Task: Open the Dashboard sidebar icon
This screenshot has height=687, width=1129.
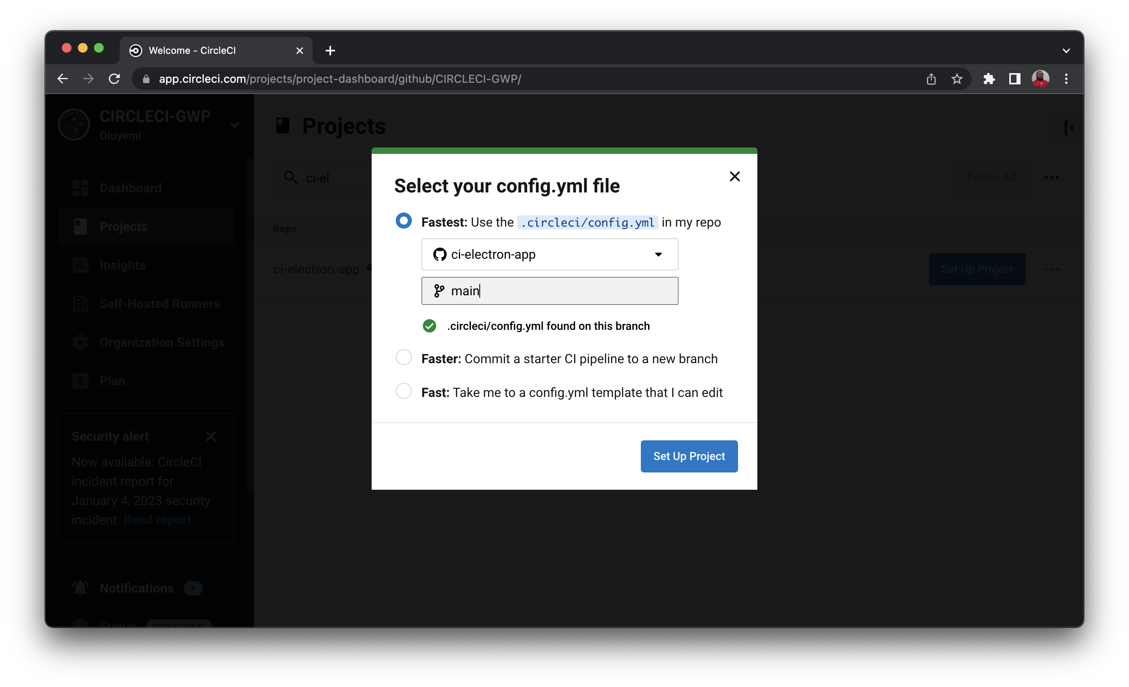Action: [x=80, y=188]
